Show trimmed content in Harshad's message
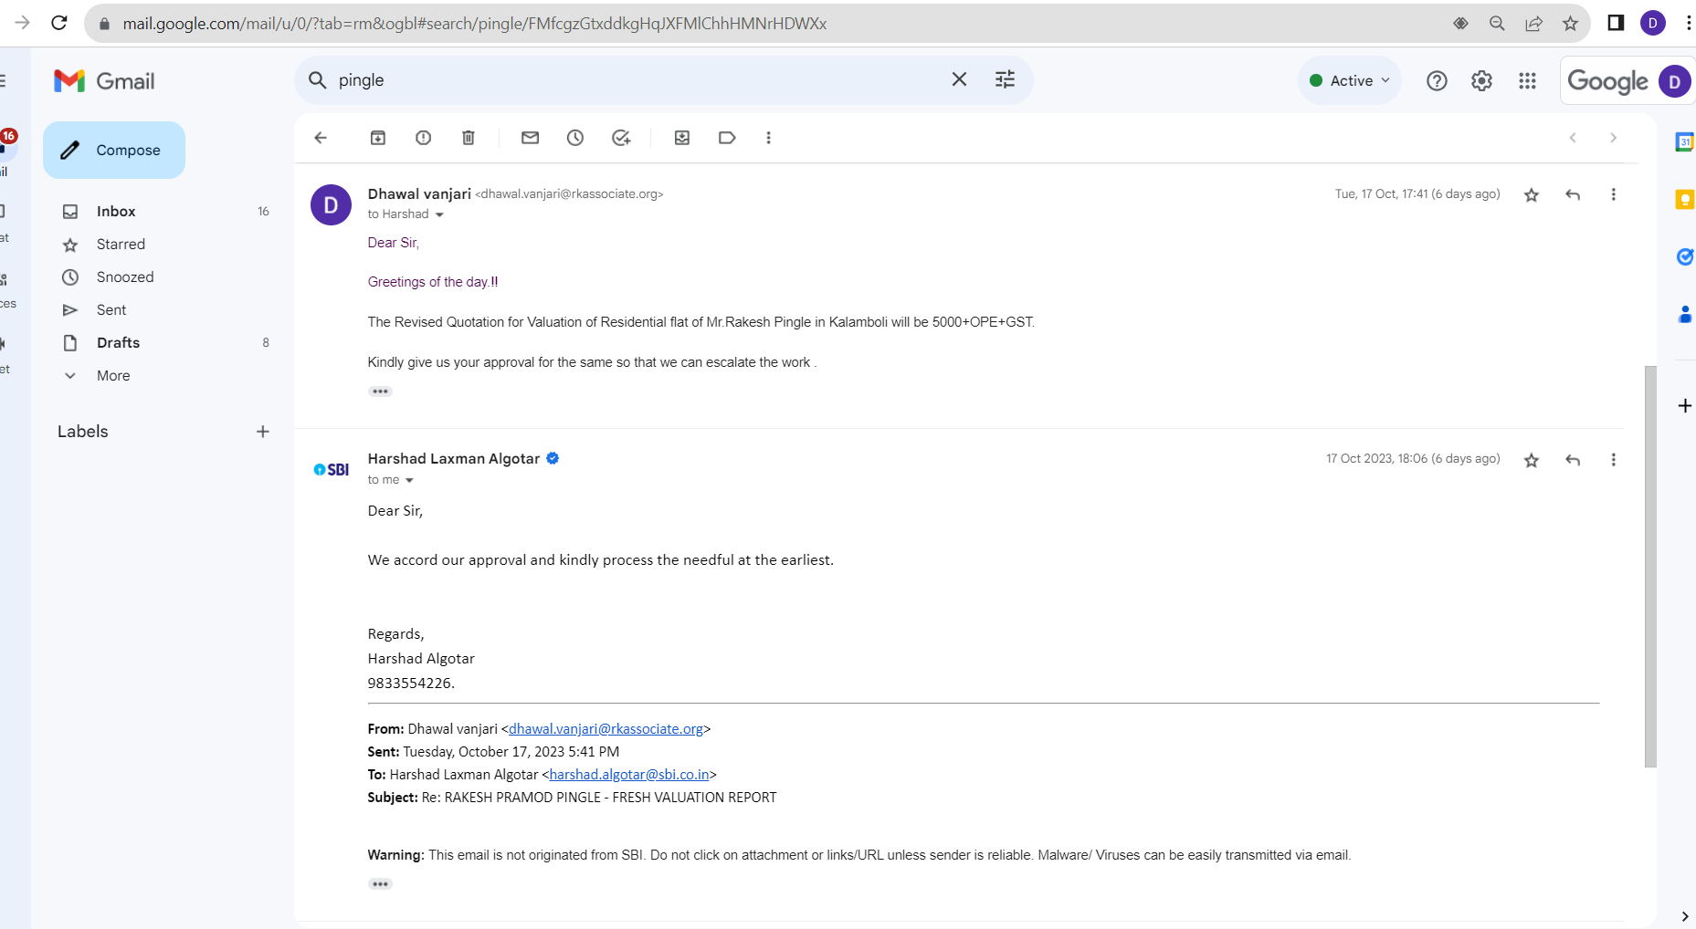This screenshot has height=929, width=1696. (x=380, y=884)
